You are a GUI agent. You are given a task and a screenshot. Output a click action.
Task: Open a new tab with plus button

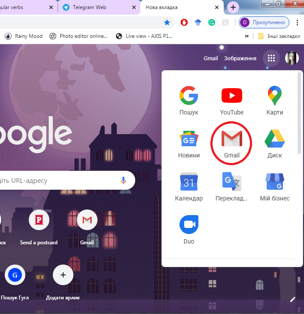(x=233, y=7)
